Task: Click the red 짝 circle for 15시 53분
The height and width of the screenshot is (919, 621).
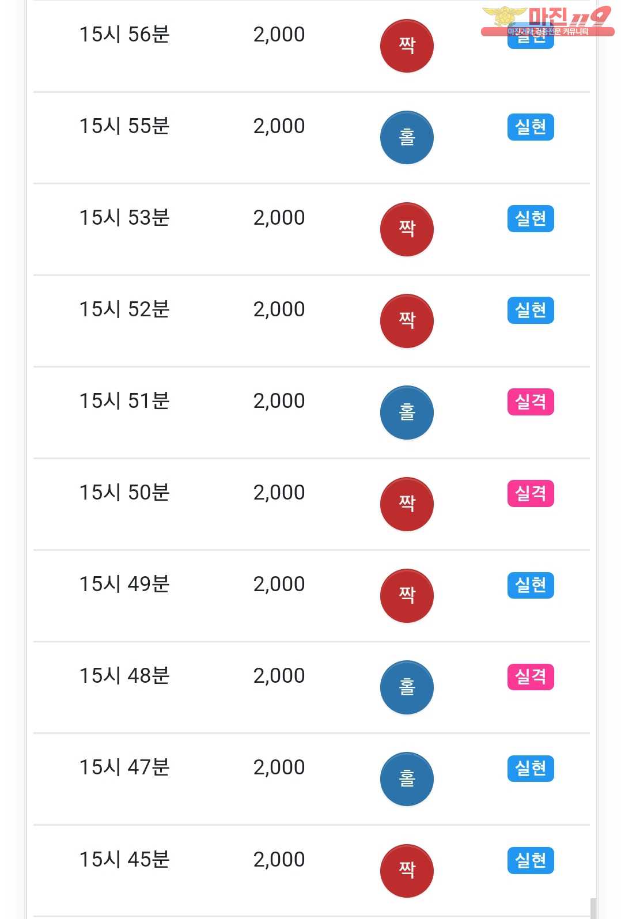Action: [x=407, y=229]
